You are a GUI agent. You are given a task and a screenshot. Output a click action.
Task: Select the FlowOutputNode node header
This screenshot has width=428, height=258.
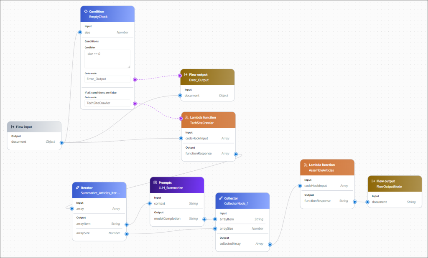[x=395, y=184]
